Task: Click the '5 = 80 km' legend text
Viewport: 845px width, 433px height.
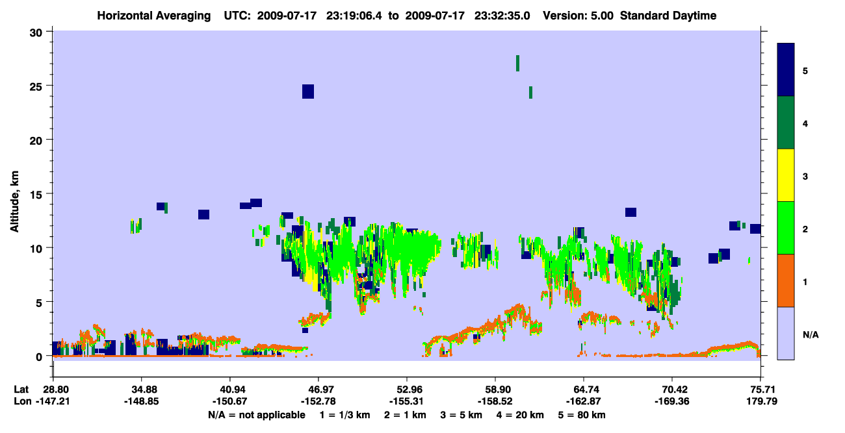Action: click(x=582, y=415)
